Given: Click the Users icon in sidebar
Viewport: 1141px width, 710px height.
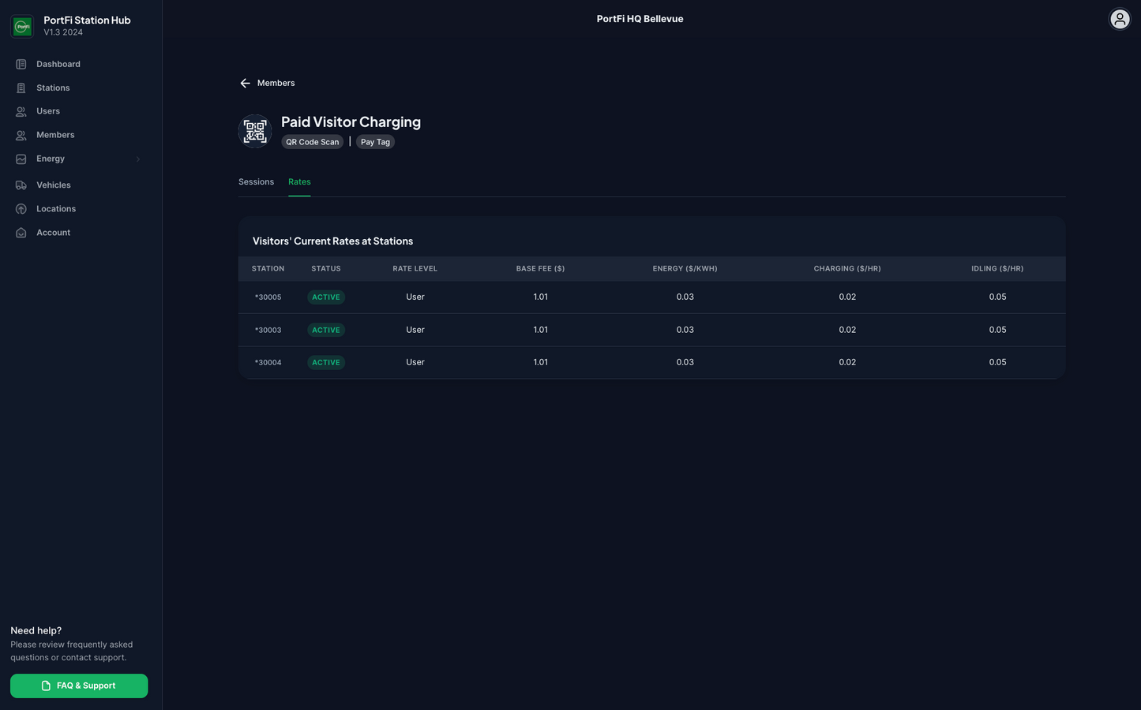Looking at the screenshot, I should (x=21, y=111).
